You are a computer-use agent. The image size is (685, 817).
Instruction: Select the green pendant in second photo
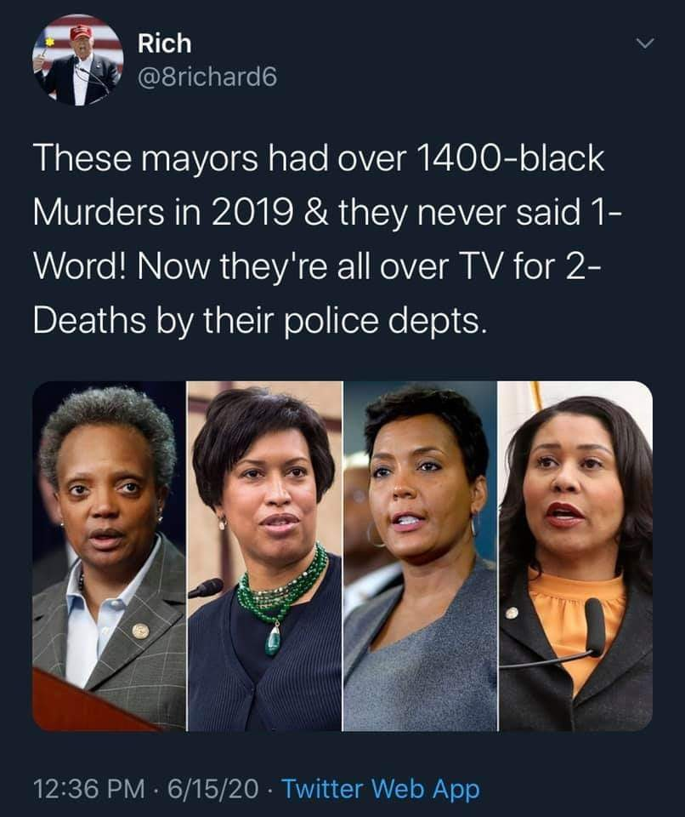tap(273, 640)
